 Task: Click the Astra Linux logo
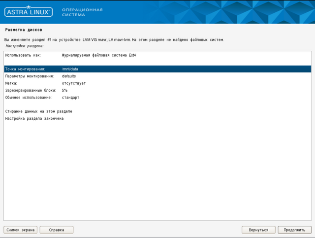[29, 12]
